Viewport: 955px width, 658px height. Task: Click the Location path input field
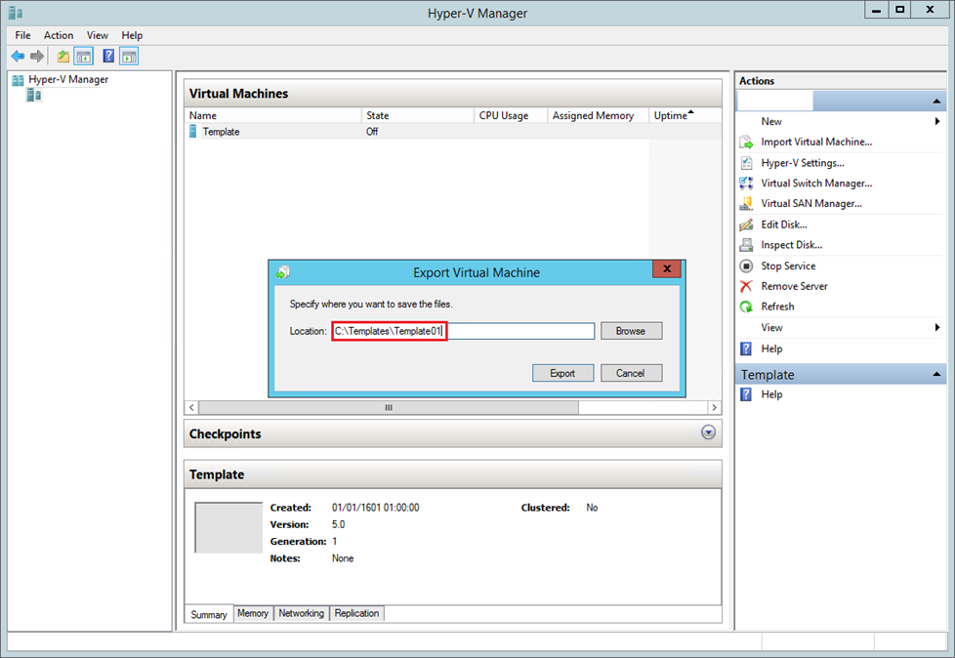[463, 331]
